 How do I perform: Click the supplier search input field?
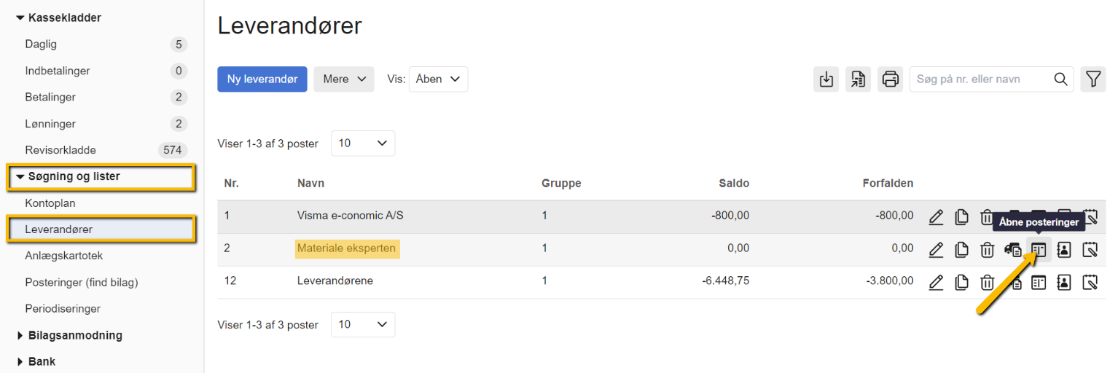[980, 79]
